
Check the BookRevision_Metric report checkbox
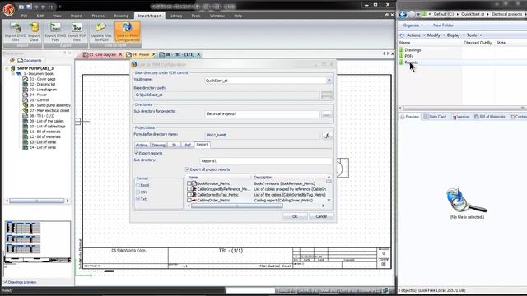tap(189, 183)
